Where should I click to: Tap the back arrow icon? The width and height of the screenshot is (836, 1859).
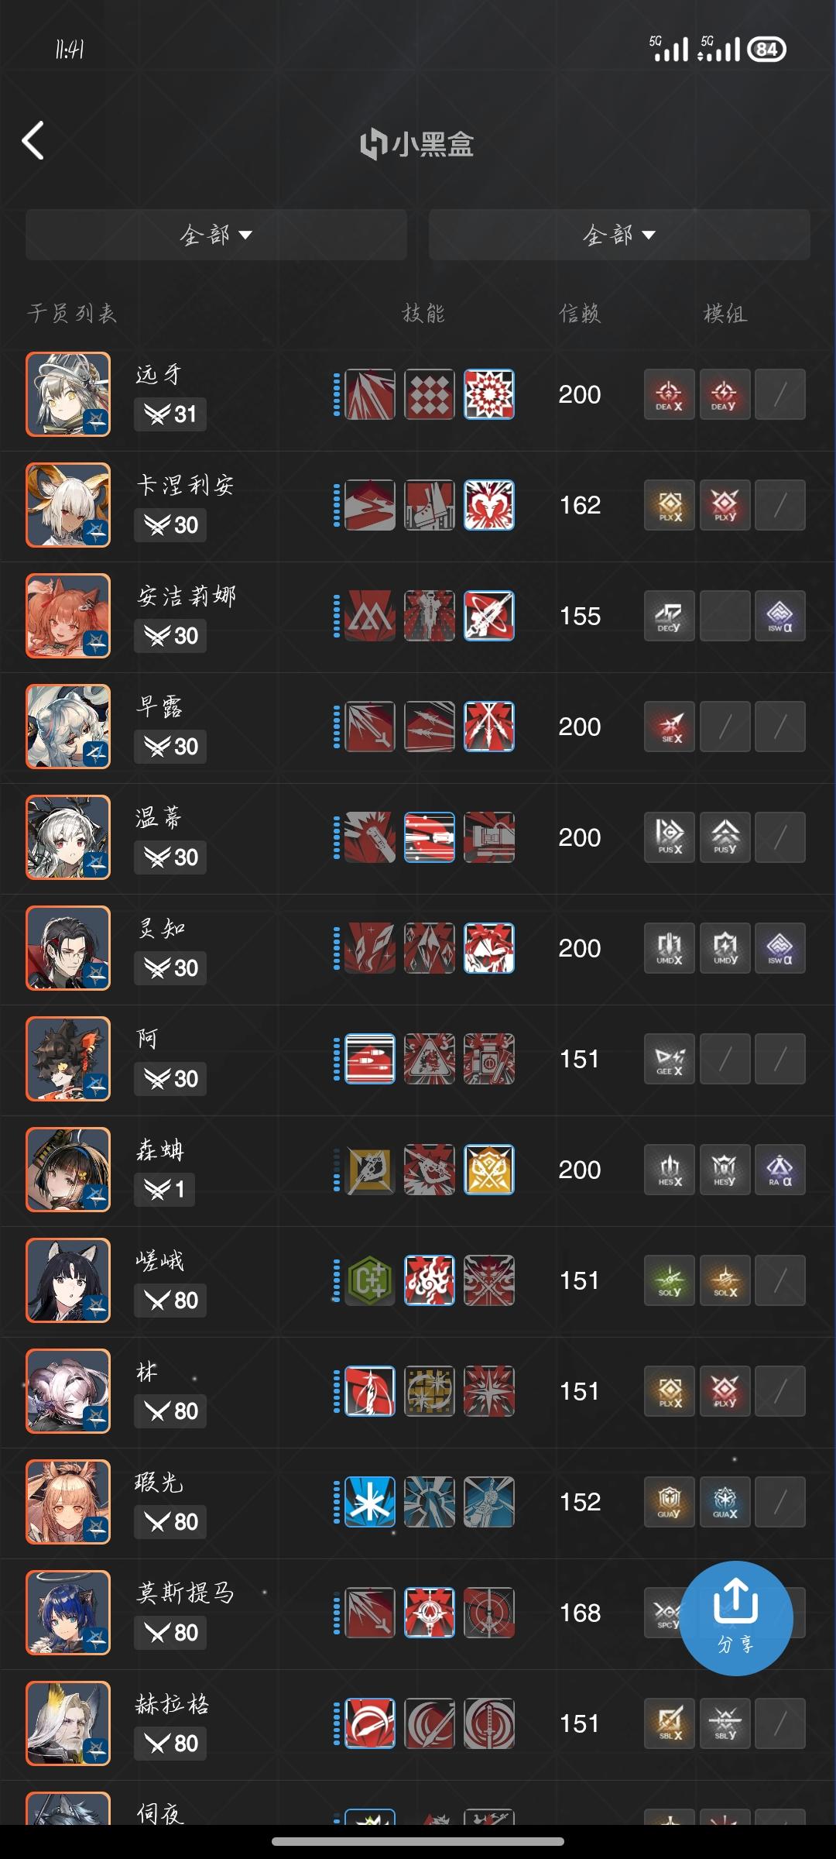33,141
